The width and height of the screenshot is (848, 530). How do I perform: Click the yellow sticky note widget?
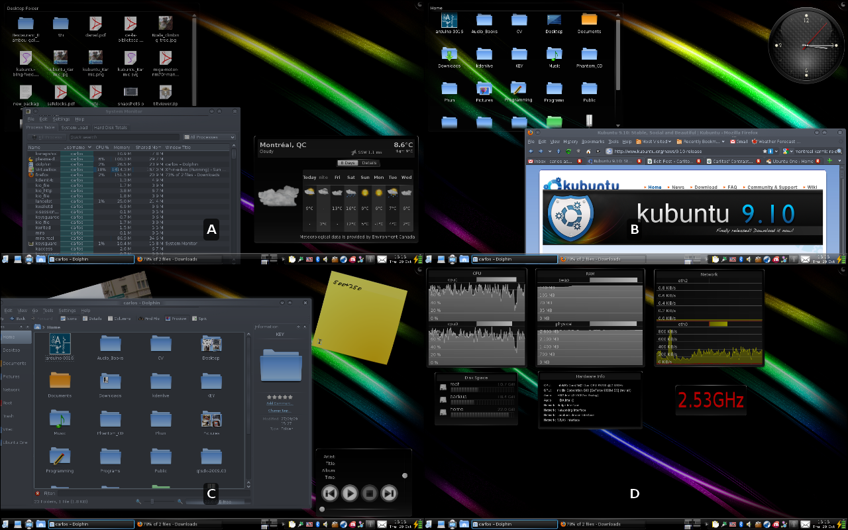tap(360, 318)
